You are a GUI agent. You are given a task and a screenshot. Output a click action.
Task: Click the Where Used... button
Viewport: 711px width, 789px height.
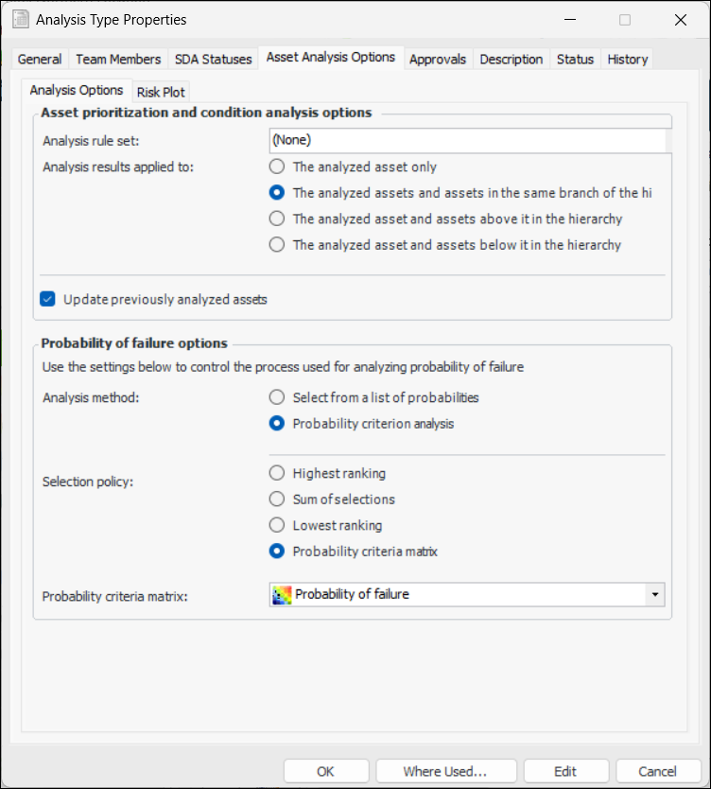pyautogui.click(x=445, y=771)
